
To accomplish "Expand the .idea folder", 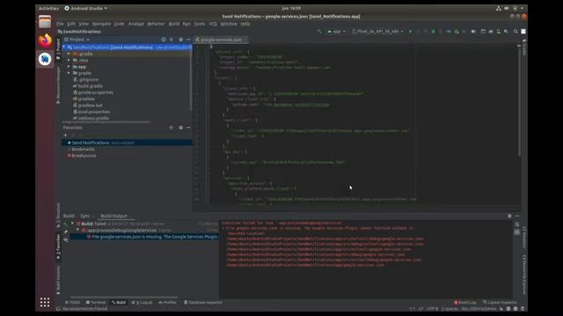I will click(69, 61).
